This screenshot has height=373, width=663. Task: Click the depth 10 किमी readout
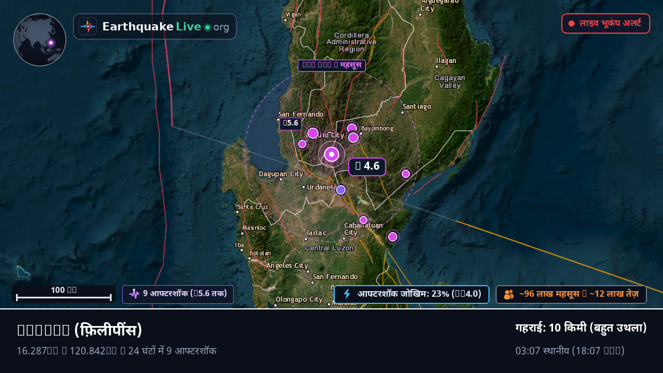[x=581, y=328]
